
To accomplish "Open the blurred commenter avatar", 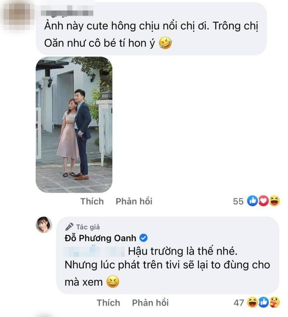I will 19,16.
